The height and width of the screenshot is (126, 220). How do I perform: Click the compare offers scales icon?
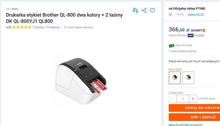(135, 11)
